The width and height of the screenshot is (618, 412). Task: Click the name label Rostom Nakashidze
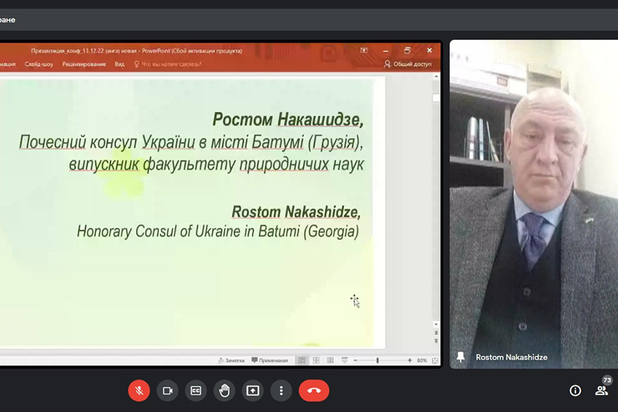512,357
